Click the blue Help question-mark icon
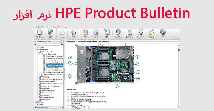214x111 pixels. click(163, 32)
